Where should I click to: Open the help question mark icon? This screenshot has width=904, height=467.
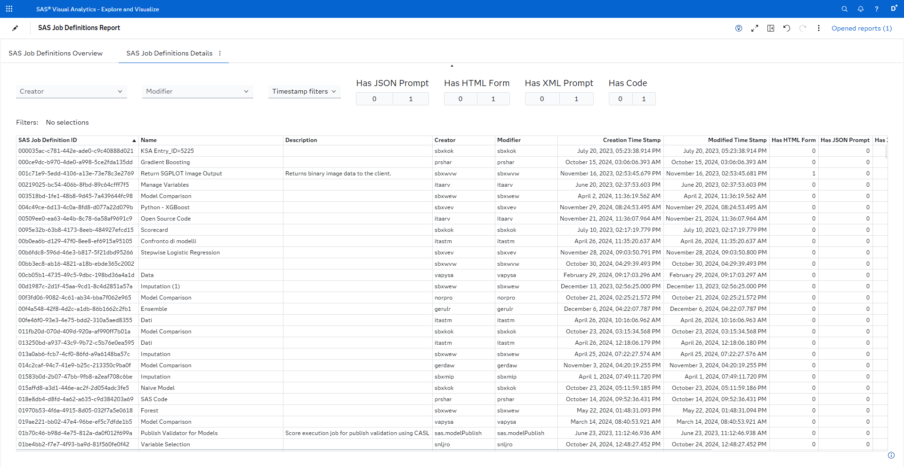[877, 9]
